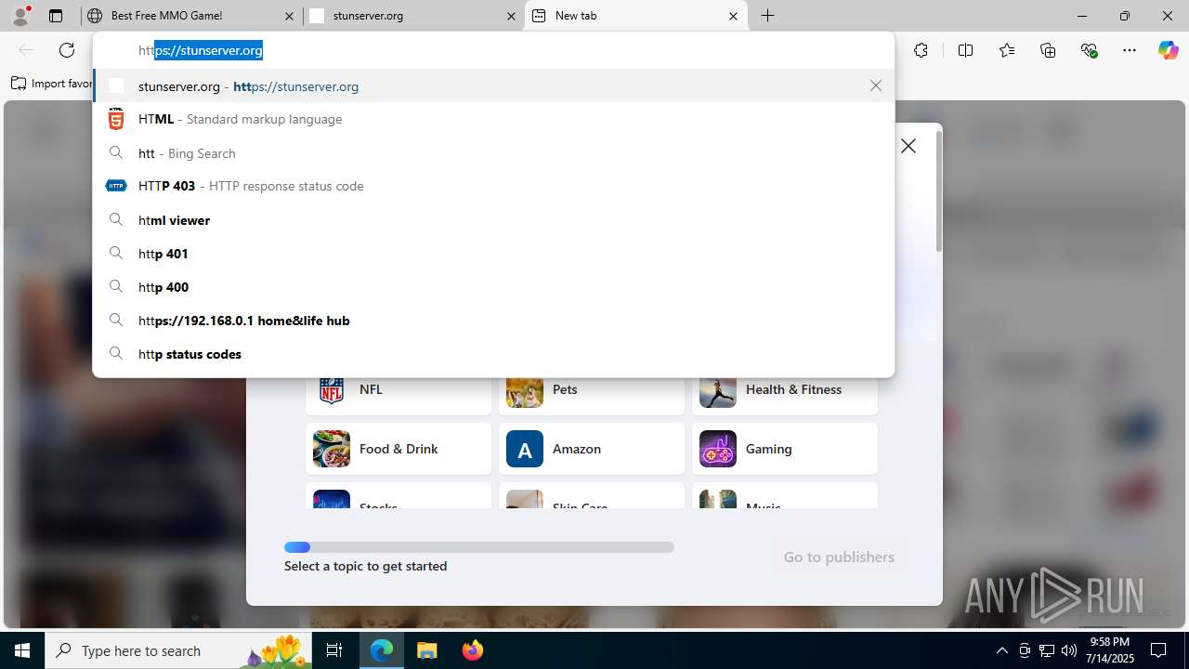Select the Health & Fitness topic card

pyautogui.click(x=785, y=395)
